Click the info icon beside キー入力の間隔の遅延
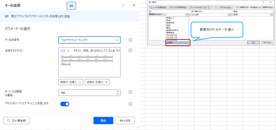The width and height of the screenshot is (276, 130). (130, 92)
